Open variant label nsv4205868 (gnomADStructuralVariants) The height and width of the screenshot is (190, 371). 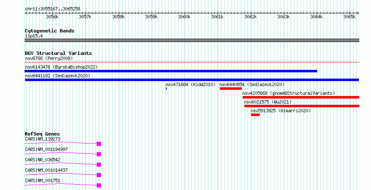click(288, 93)
